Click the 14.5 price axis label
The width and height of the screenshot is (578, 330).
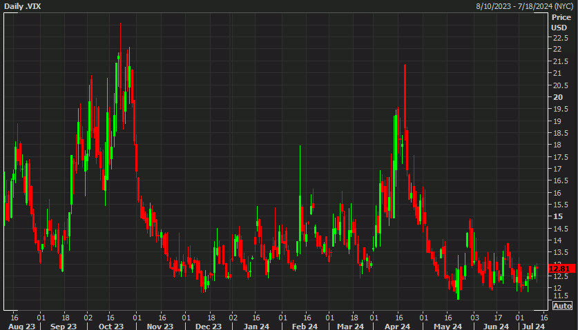(560, 229)
